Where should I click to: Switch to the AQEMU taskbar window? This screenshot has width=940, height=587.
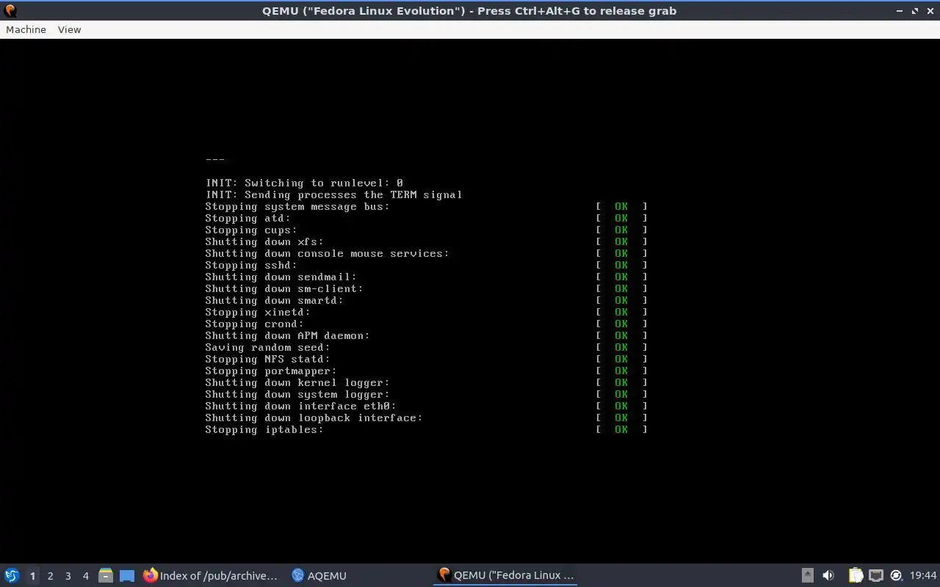point(319,576)
